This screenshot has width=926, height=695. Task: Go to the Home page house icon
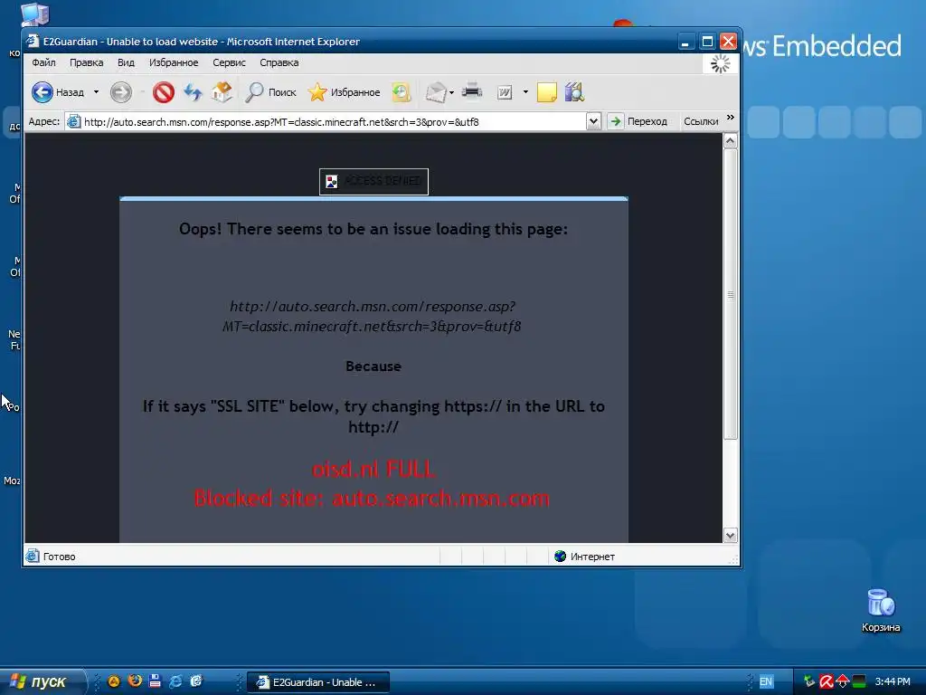222,92
